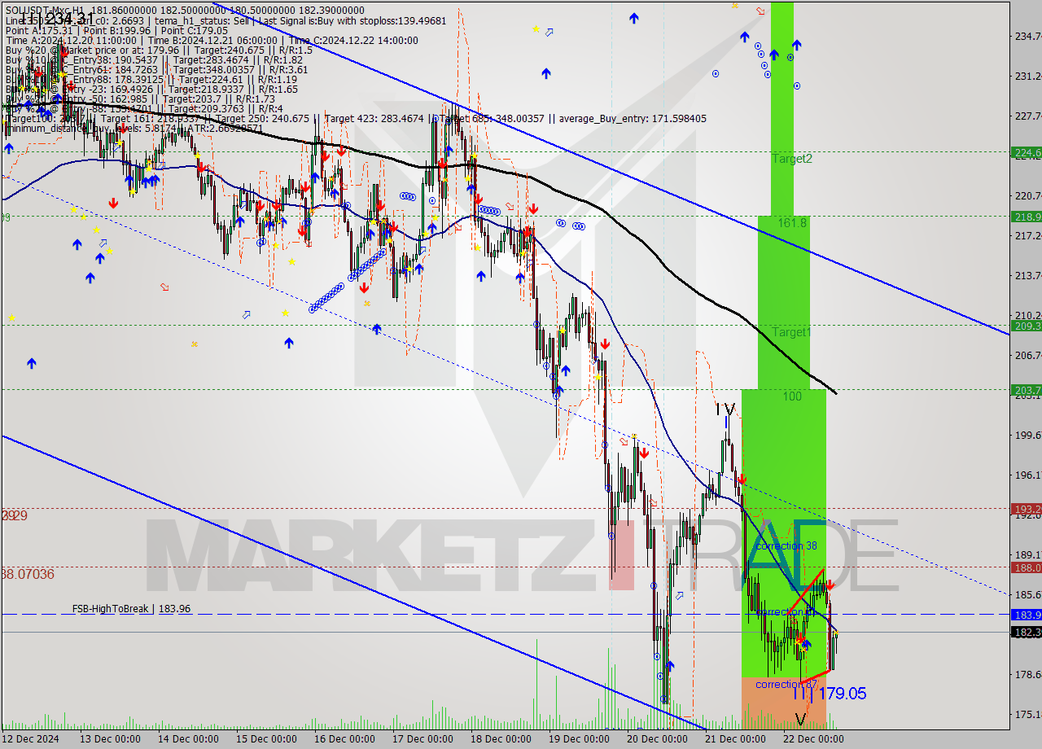This screenshot has width=1042, height=749.
Task: Select the Target1 label on green bar
Action: click(790, 332)
